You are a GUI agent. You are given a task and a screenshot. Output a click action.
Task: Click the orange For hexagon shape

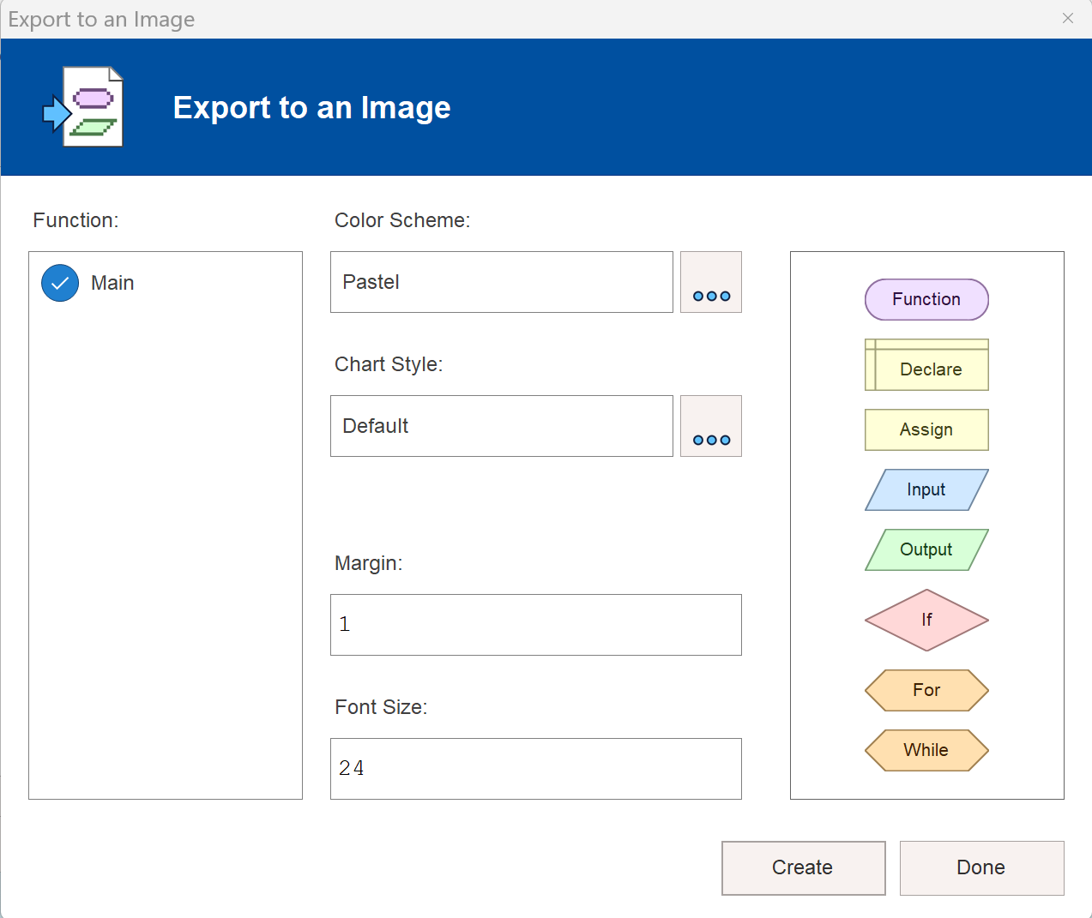click(926, 690)
